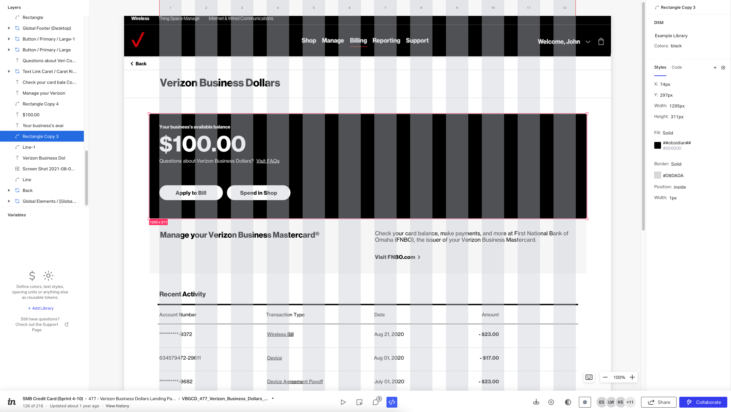Click the Add Library link
The image size is (731, 412).
(x=41, y=308)
